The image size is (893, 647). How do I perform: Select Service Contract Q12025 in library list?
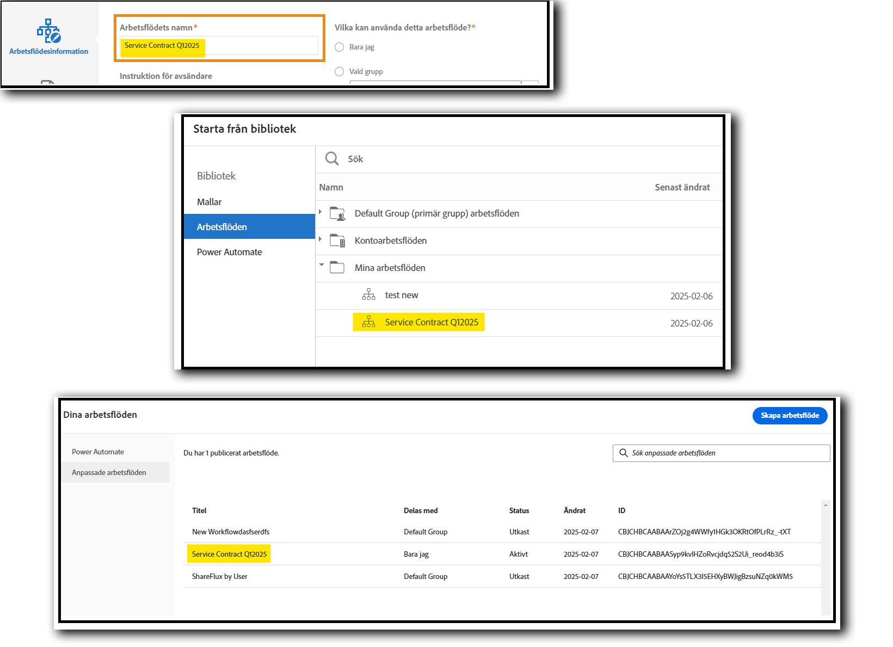tap(432, 322)
